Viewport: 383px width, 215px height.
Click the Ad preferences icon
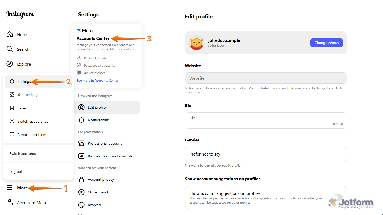click(x=78, y=72)
